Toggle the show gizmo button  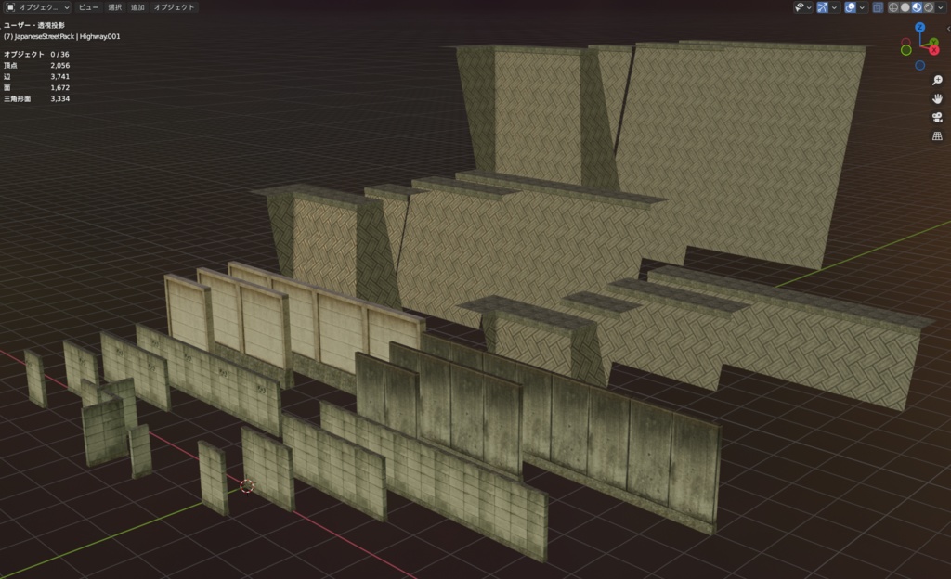823,7
